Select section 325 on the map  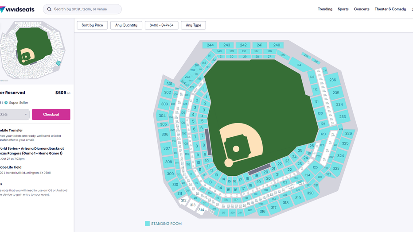345,143
